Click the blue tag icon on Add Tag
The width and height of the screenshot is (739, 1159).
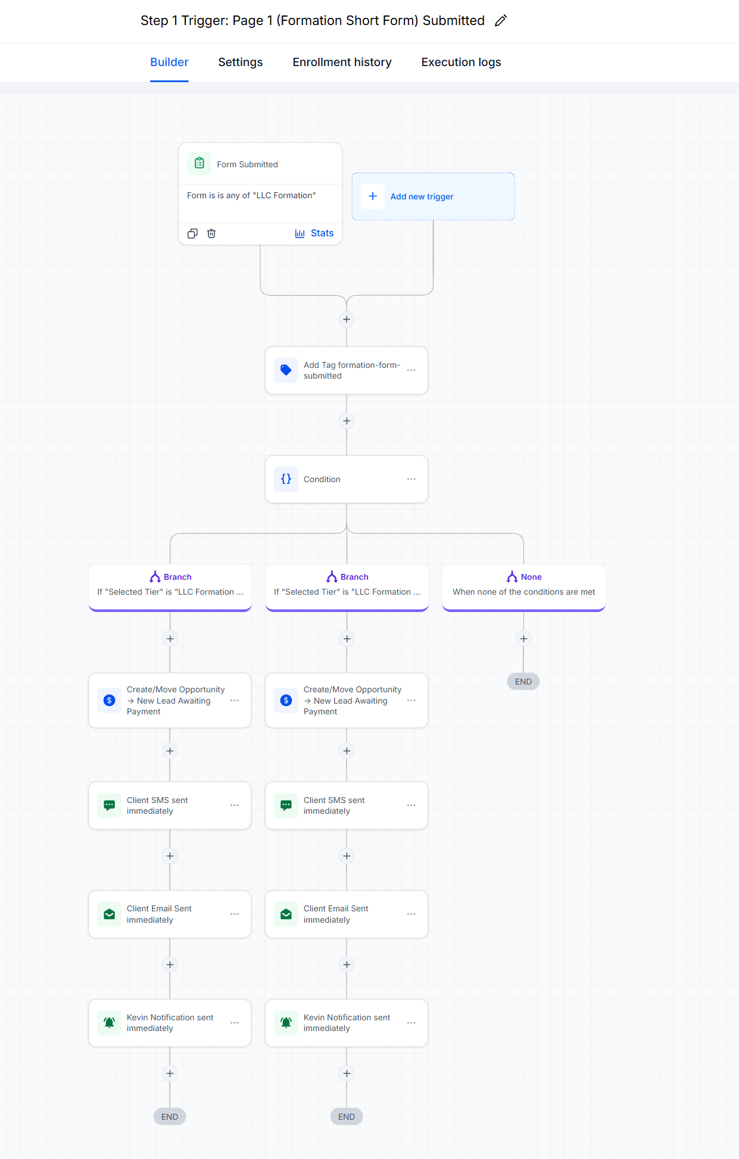(286, 370)
